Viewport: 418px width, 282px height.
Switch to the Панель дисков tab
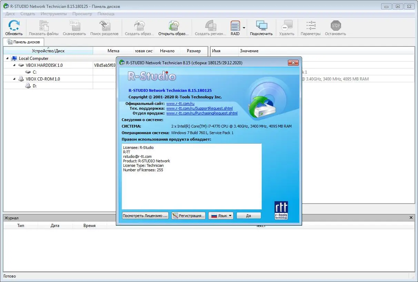click(23, 42)
